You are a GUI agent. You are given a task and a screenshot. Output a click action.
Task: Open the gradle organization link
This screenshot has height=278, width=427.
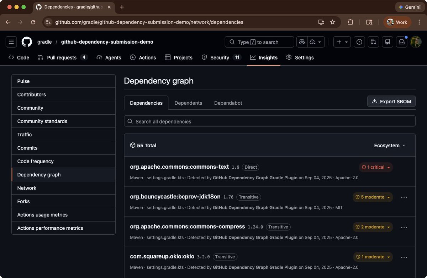coord(44,42)
